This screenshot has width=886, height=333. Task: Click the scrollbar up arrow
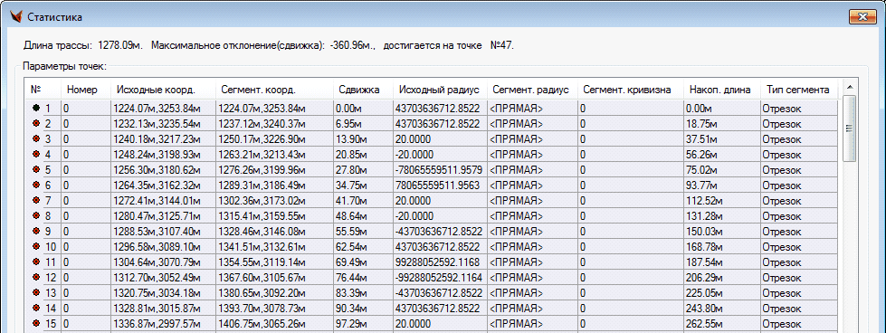point(849,86)
